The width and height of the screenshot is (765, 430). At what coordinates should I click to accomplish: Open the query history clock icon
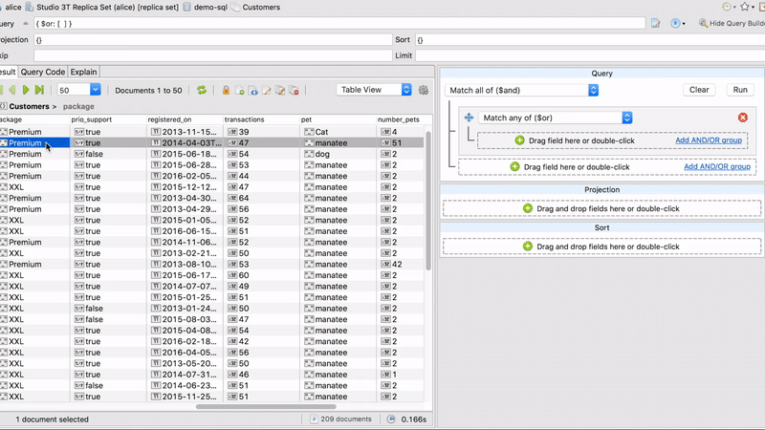(x=727, y=7)
